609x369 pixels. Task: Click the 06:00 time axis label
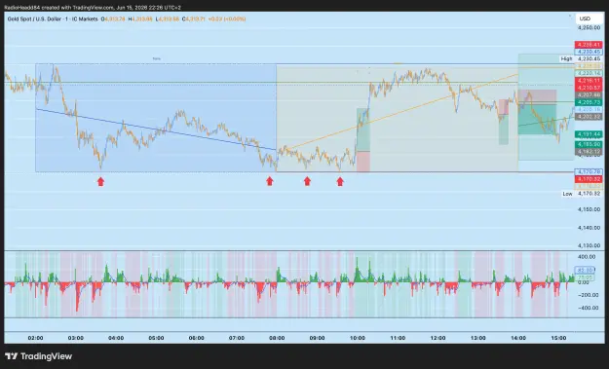(196, 338)
